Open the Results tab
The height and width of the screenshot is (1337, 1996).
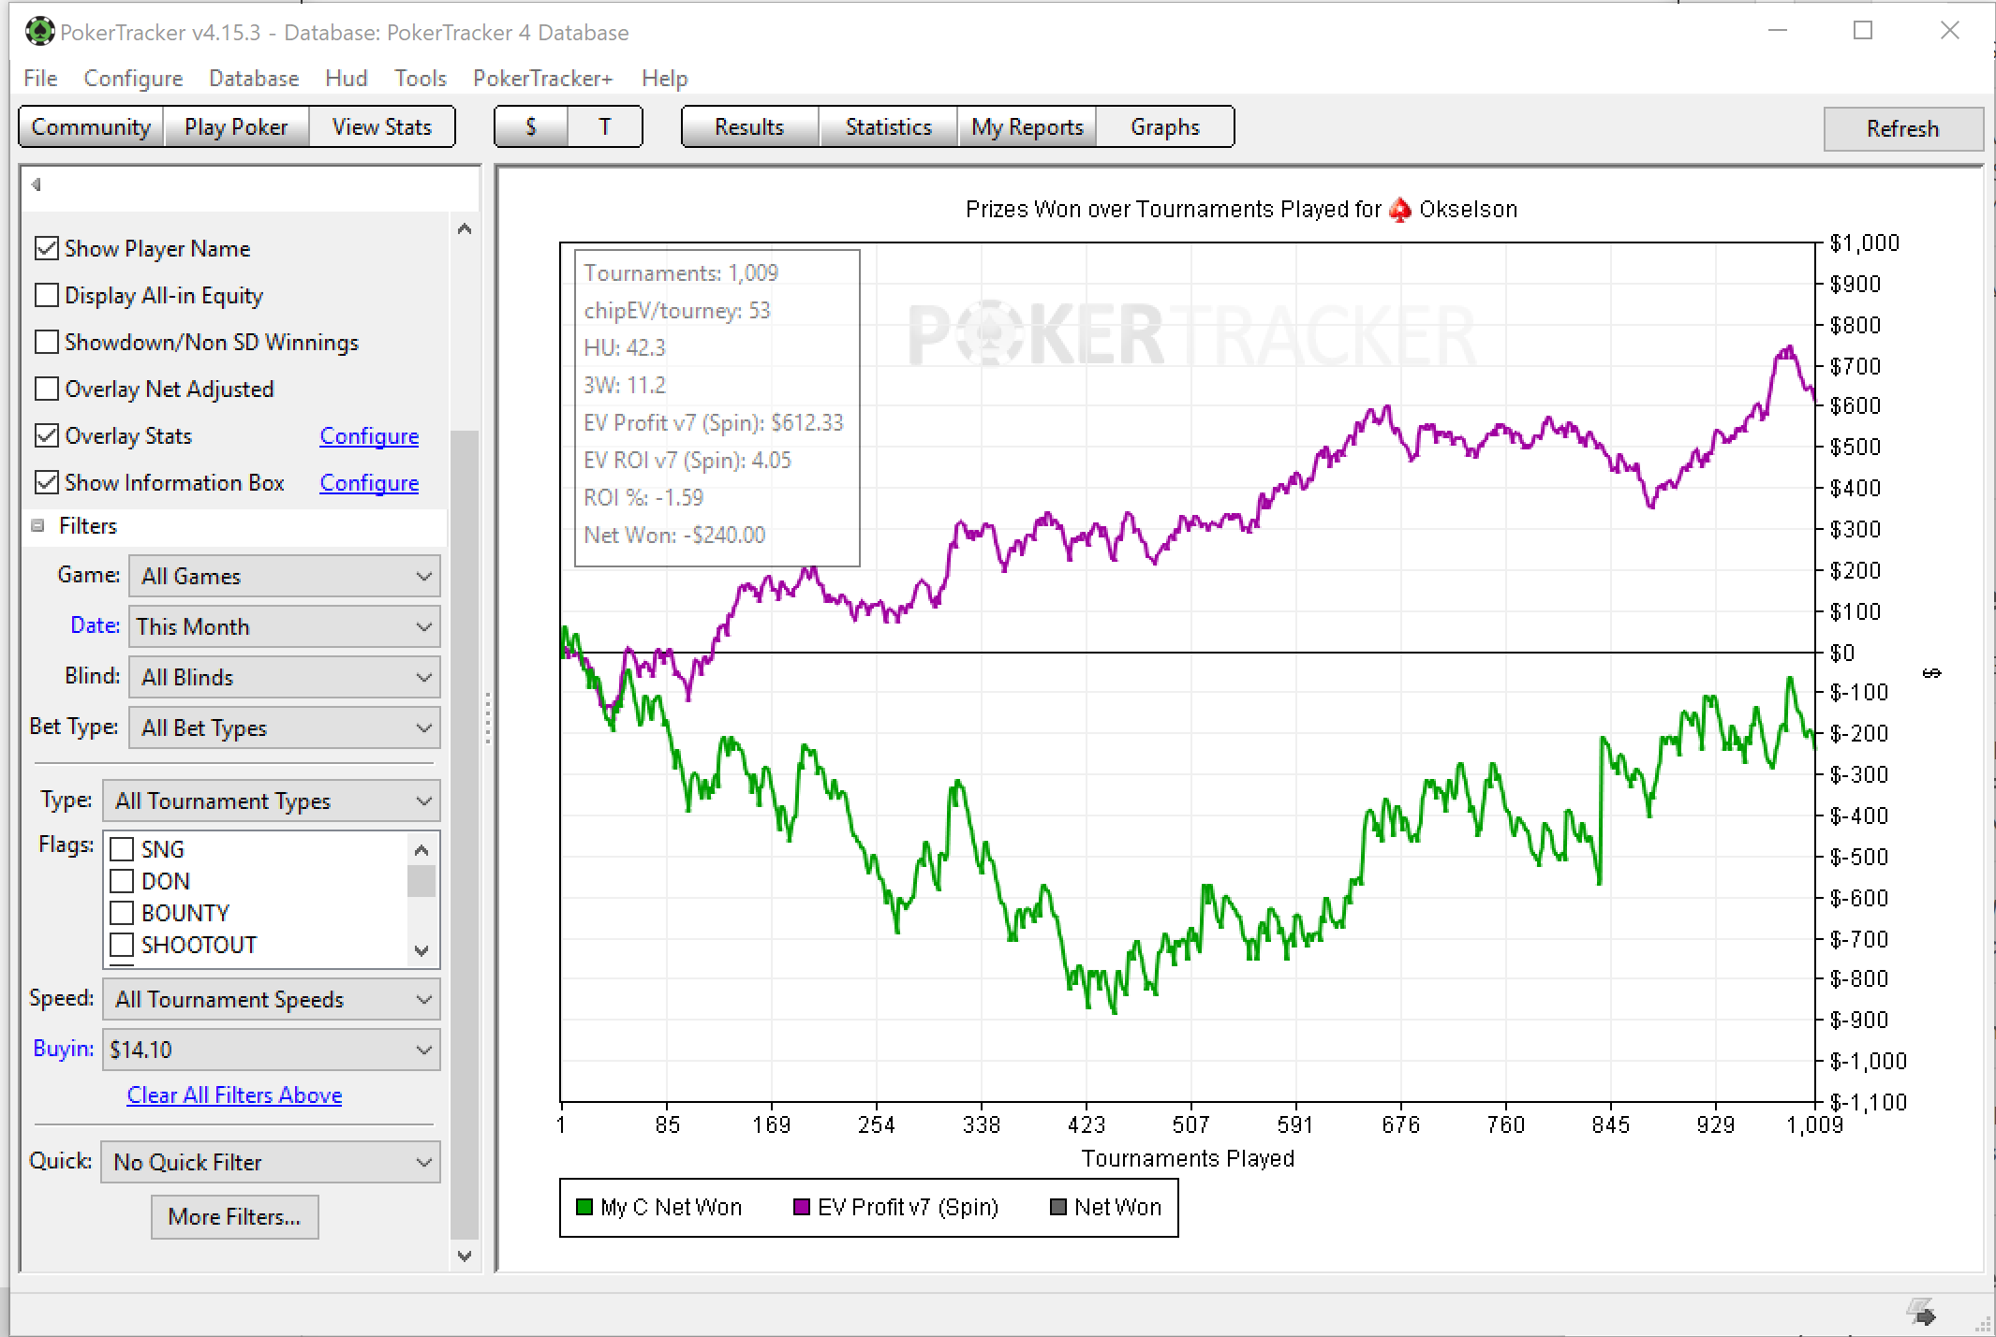(x=749, y=127)
